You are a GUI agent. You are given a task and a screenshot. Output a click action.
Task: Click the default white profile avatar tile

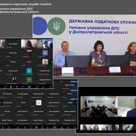(x=39, y=103)
